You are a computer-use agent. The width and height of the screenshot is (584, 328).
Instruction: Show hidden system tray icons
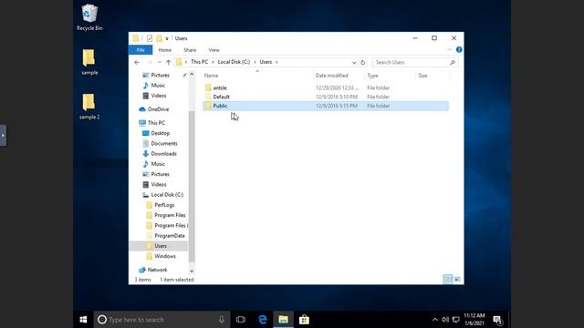click(434, 320)
